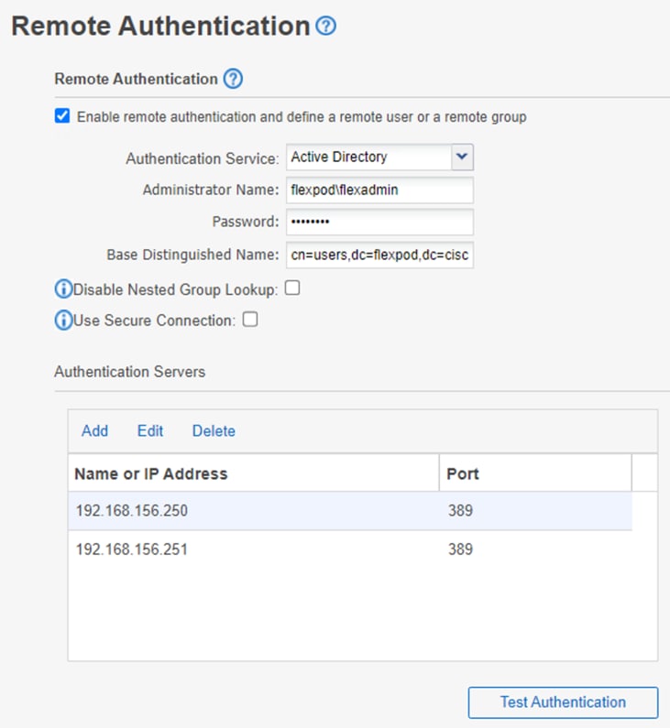Click the Port column header
This screenshot has width=670, height=728.
(x=463, y=474)
